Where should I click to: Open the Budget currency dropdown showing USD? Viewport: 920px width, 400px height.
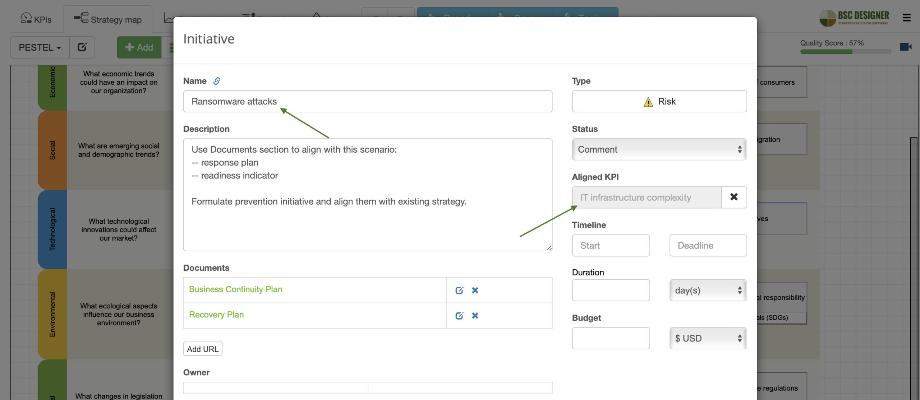707,338
